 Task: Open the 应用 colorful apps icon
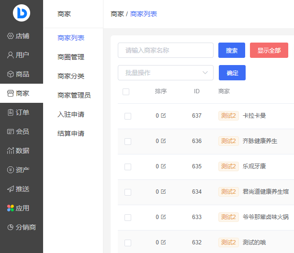point(11,208)
